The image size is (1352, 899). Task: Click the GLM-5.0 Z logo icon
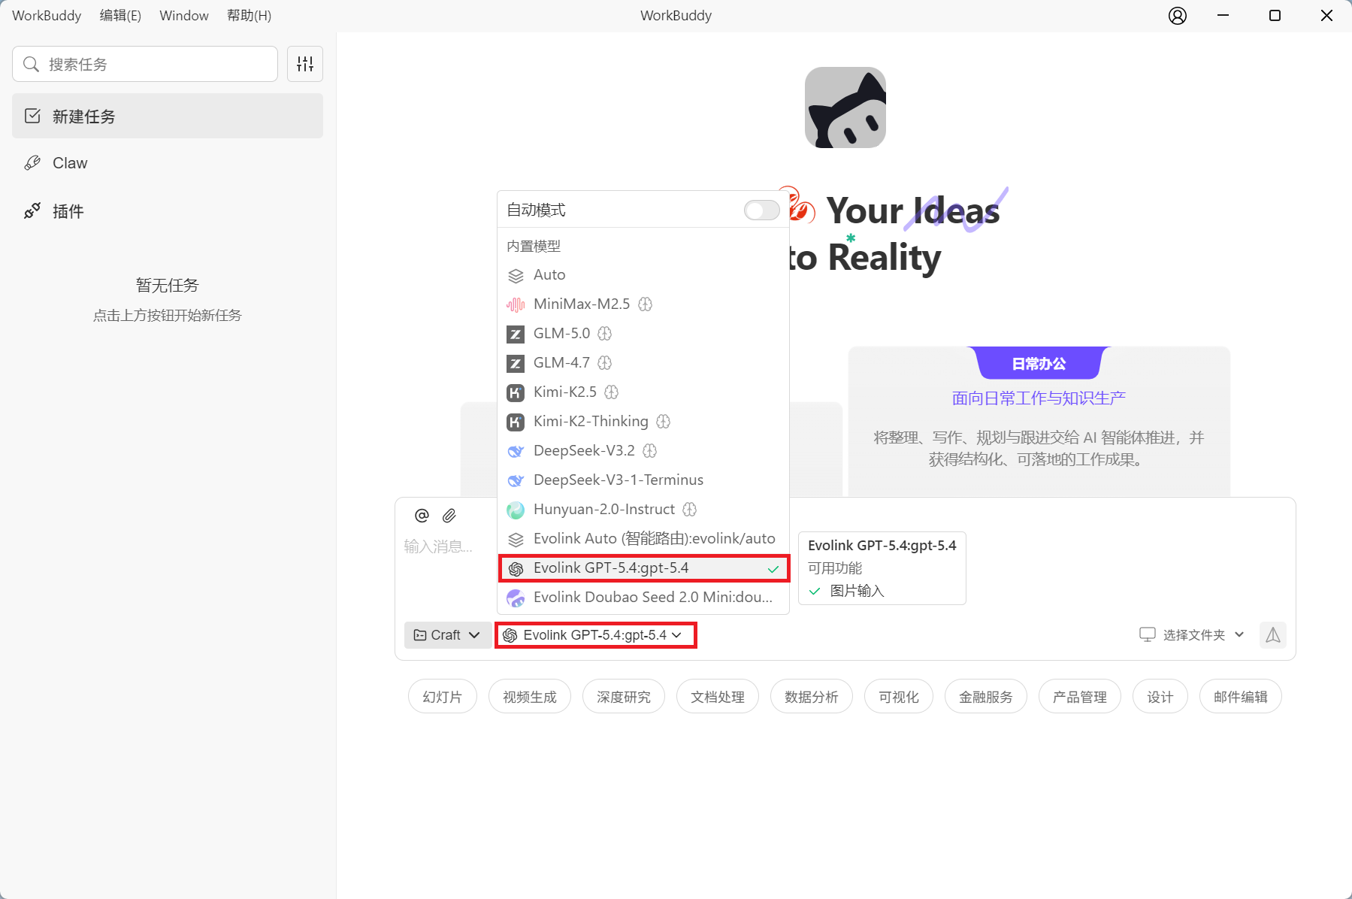click(x=516, y=334)
